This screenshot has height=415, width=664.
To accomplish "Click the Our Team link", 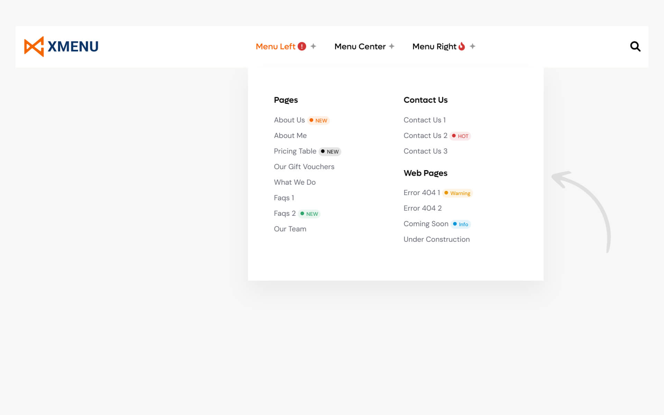I will point(290,229).
